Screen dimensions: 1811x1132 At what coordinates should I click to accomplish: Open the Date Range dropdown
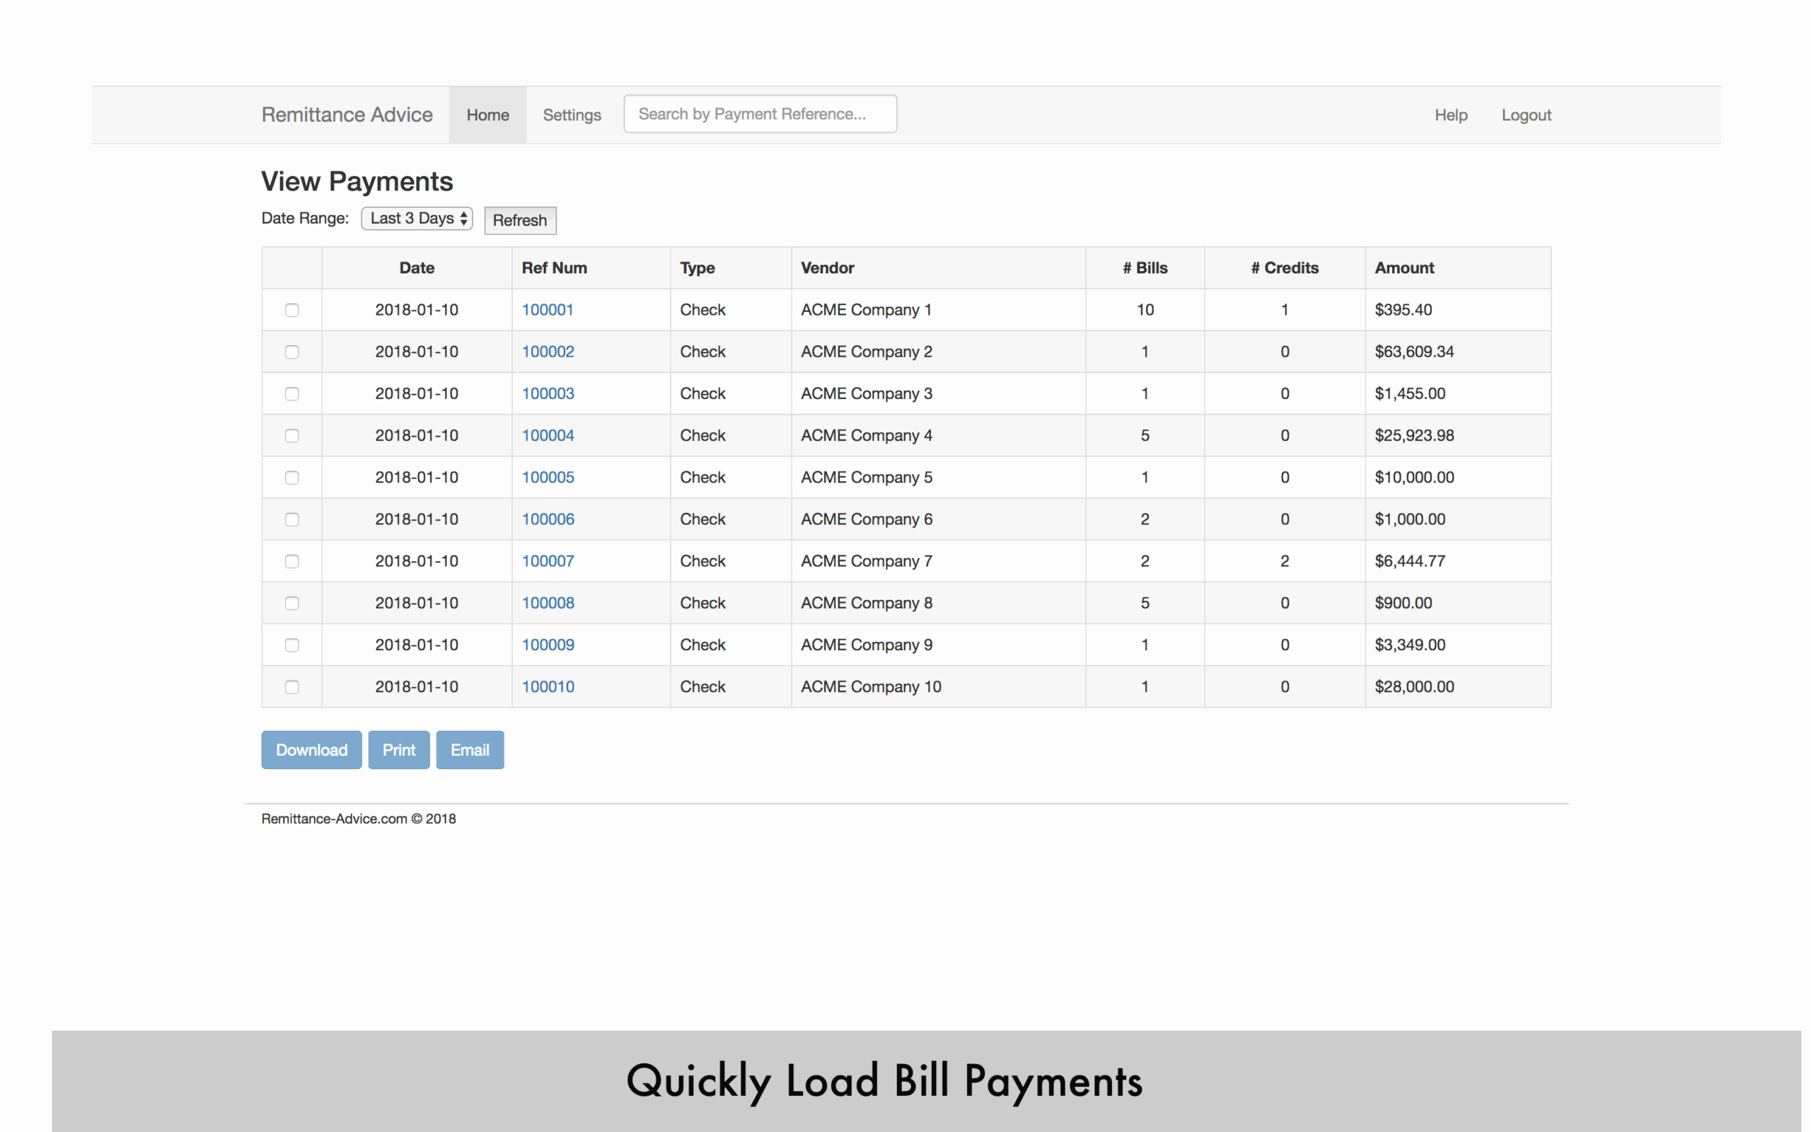pyautogui.click(x=417, y=219)
